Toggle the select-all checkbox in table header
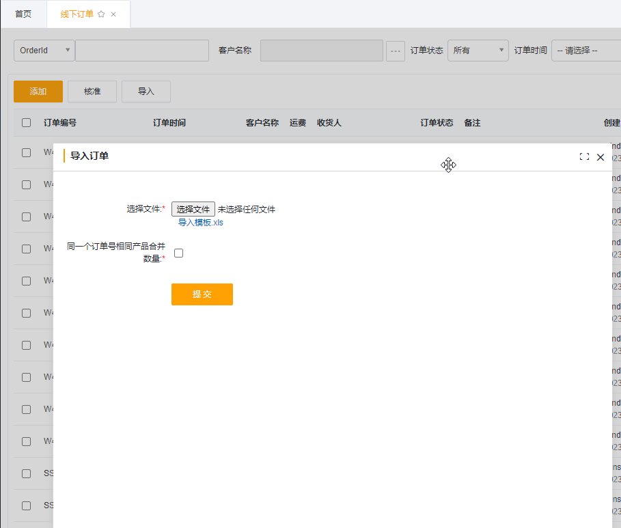The width and height of the screenshot is (621, 528). click(26, 123)
